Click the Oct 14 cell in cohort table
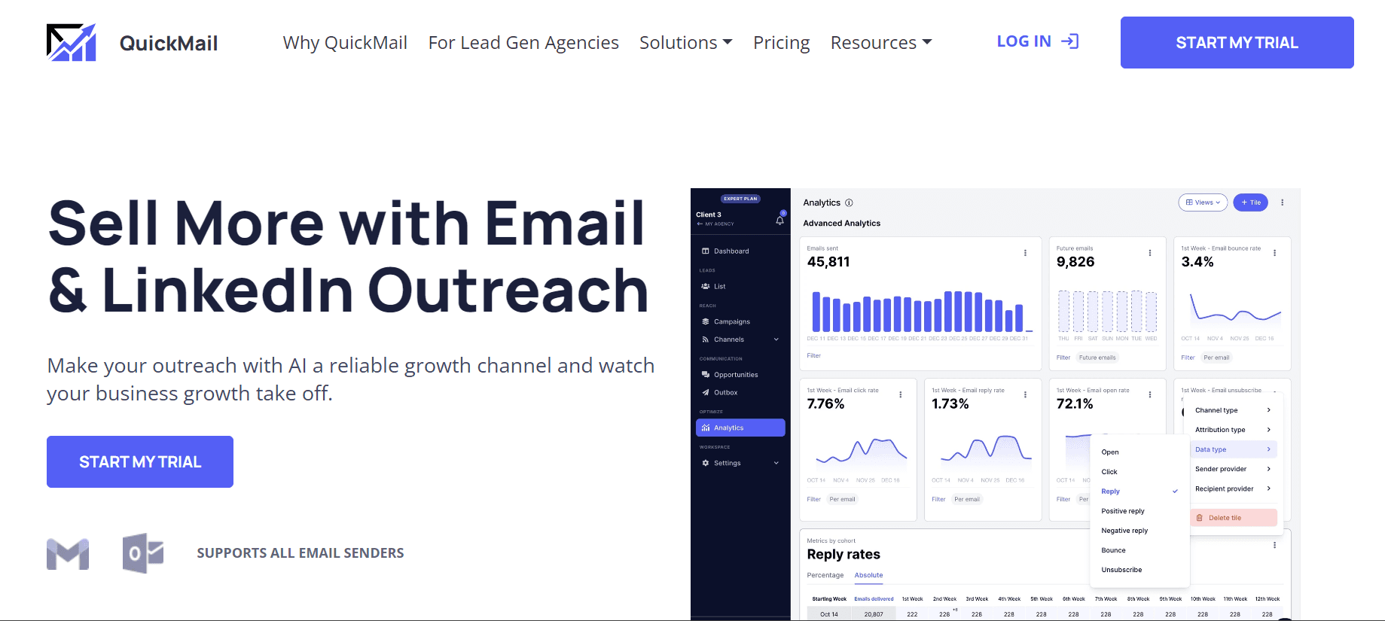This screenshot has height=621, width=1385. (x=829, y=614)
